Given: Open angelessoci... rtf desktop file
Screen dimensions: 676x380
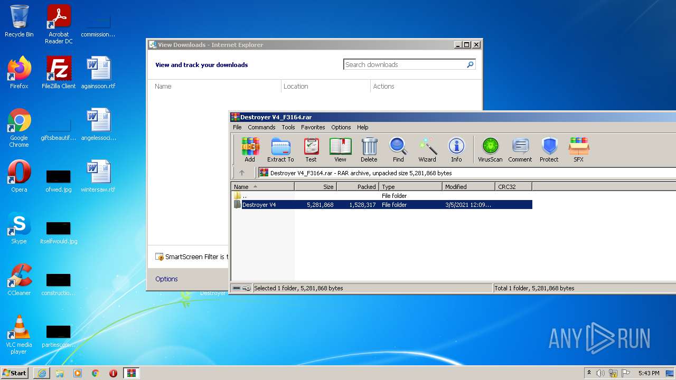Looking at the screenshot, I should click(98, 125).
